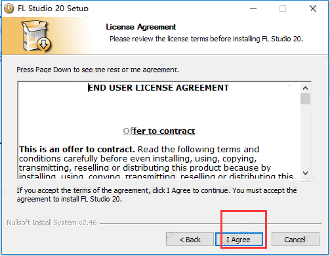Close the setup window with the X
Viewport: 330px width, 256px height.
(x=313, y=9)
